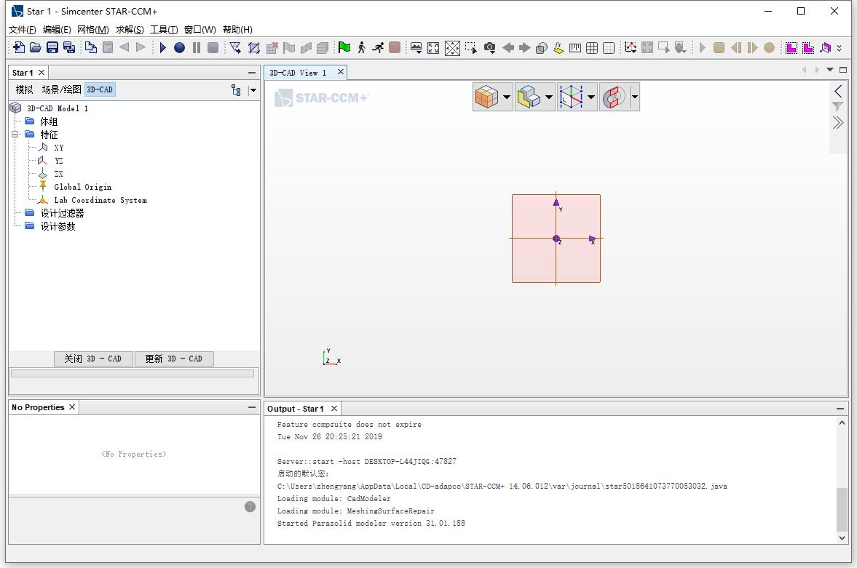The width and height of the screenshot is (857, 568).
Task: Select the 体组 folder in the tree
Action: click(x=49, y=121)
